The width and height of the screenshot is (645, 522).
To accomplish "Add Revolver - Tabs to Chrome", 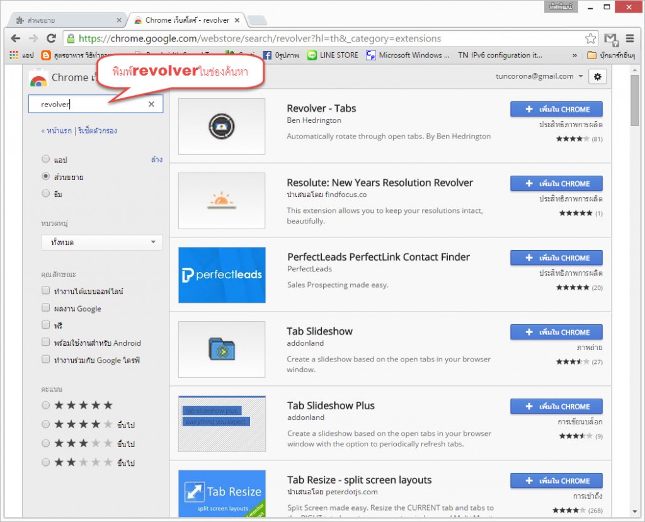I will tap(556, 109).
